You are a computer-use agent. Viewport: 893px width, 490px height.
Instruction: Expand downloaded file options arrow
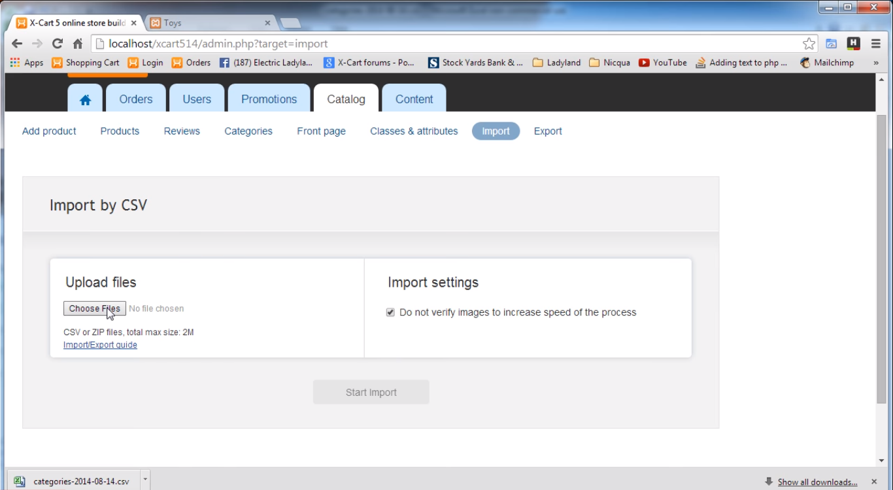145,479
